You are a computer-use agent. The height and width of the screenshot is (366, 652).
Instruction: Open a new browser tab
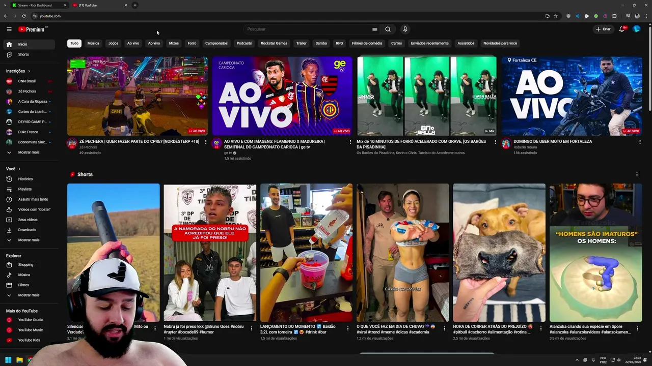[135, 5]
